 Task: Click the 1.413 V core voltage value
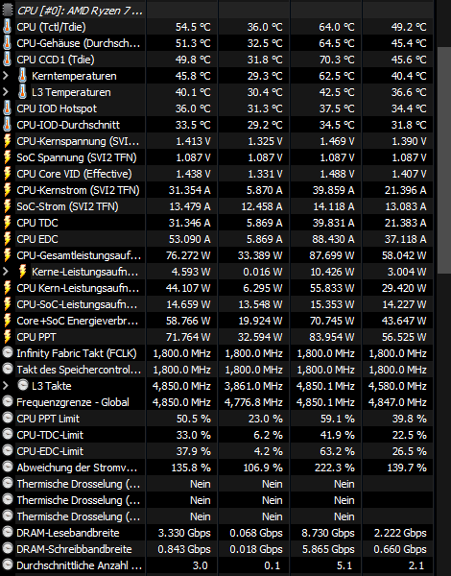click(x=193, y=141)
